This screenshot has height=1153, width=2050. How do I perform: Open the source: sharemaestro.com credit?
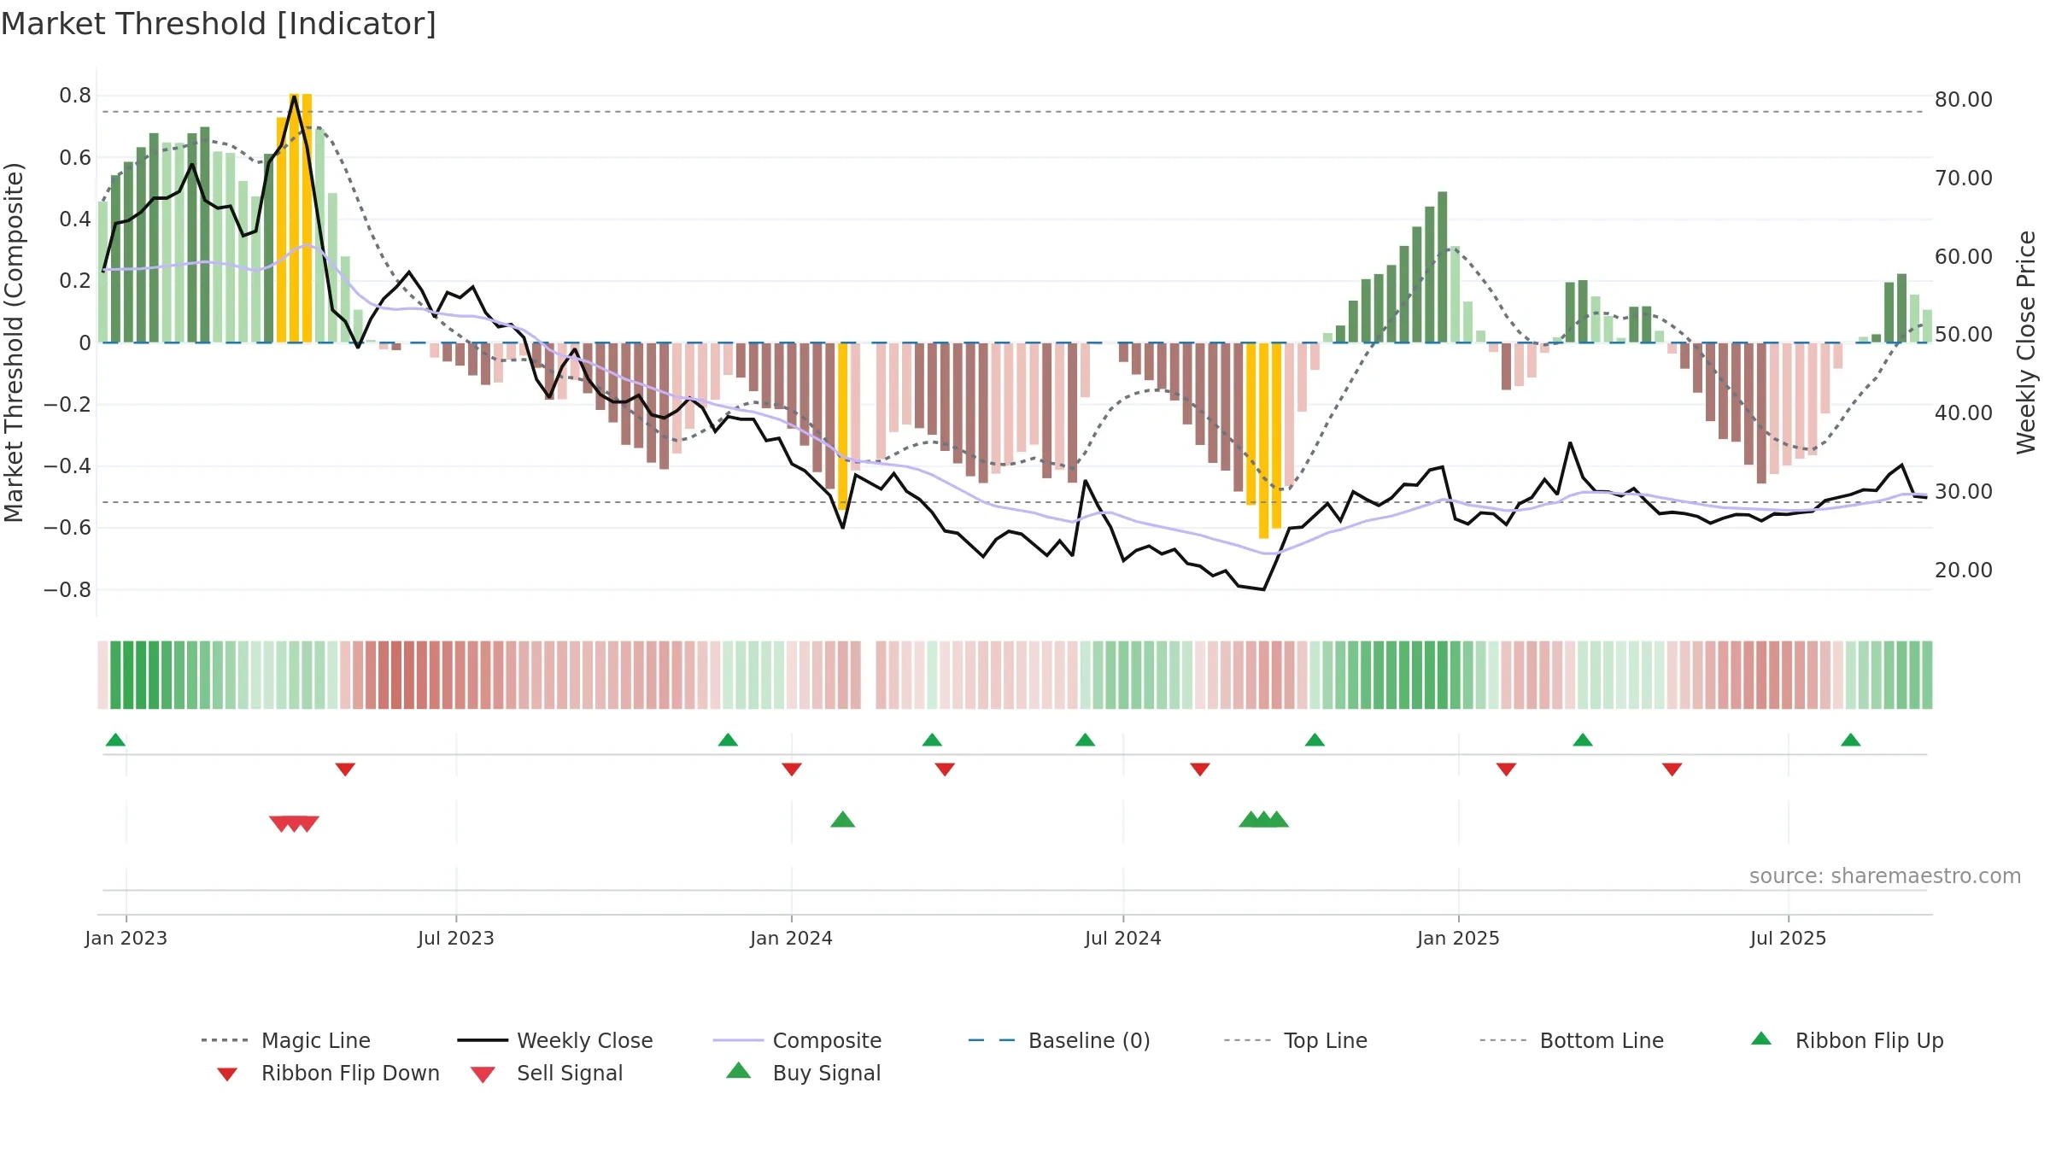(x=1885, y=876)
